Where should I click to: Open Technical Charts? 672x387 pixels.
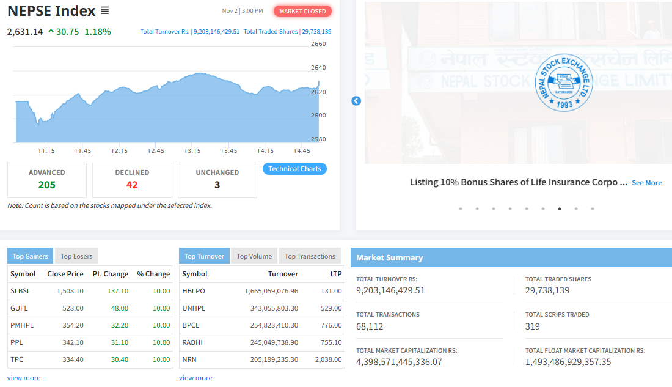coord(294,169)
